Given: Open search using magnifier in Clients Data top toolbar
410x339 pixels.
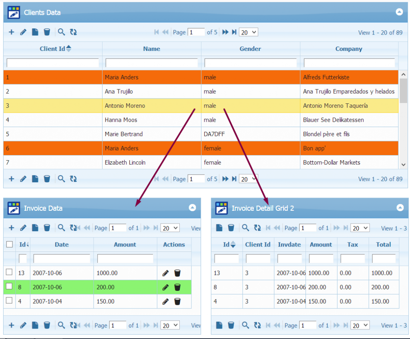Looking at the screenshot, I should click(61, 32).
